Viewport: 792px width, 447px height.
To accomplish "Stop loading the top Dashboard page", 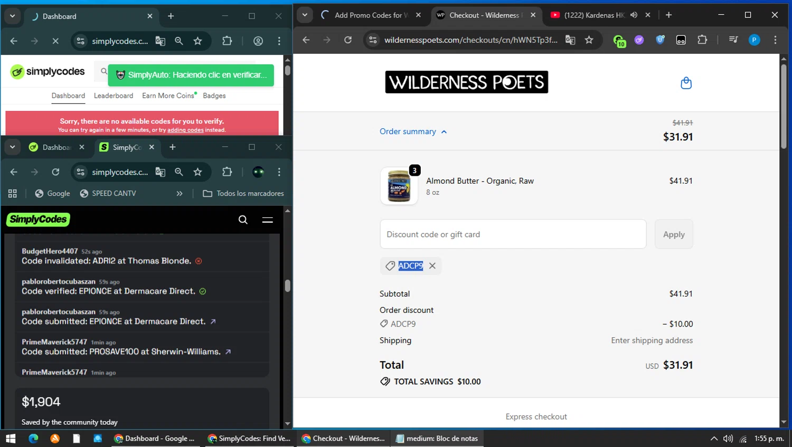I will click(55, 41).
